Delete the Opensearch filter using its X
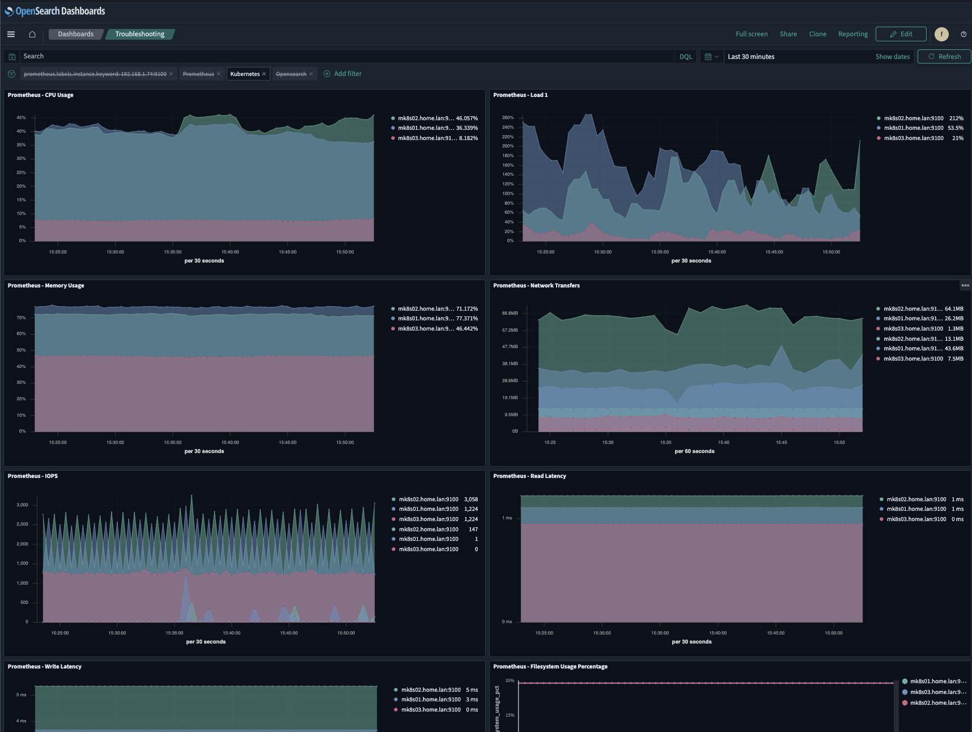972x732 pixels. (311, 74)
